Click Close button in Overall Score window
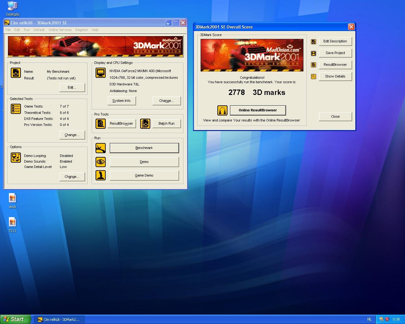The height and width of the screenshot is (324, 405). (335, 116)
